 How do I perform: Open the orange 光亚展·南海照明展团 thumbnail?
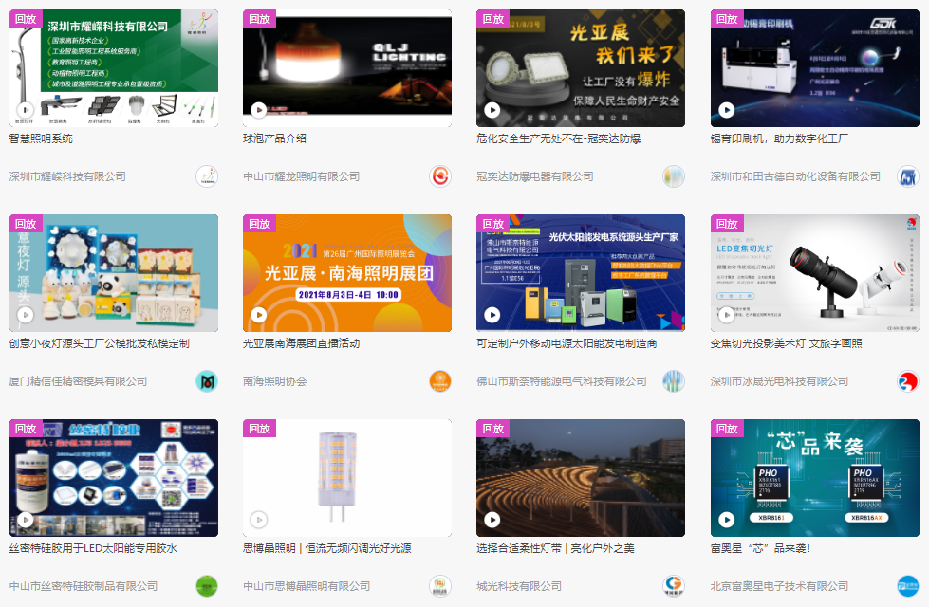347,273
